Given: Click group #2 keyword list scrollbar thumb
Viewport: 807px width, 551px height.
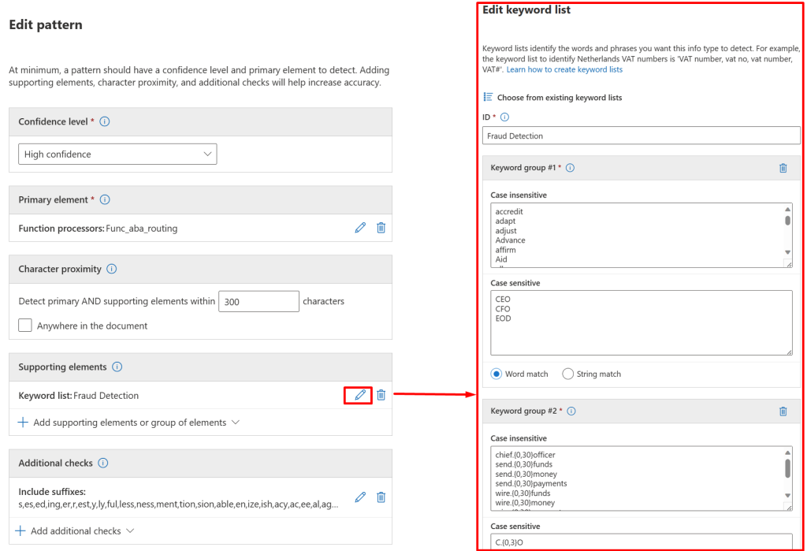Looking at the screenshot, I should point(787,468).
